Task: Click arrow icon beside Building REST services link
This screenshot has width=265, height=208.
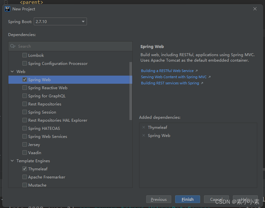Action: pyautogui.click(x=202, y=83)
